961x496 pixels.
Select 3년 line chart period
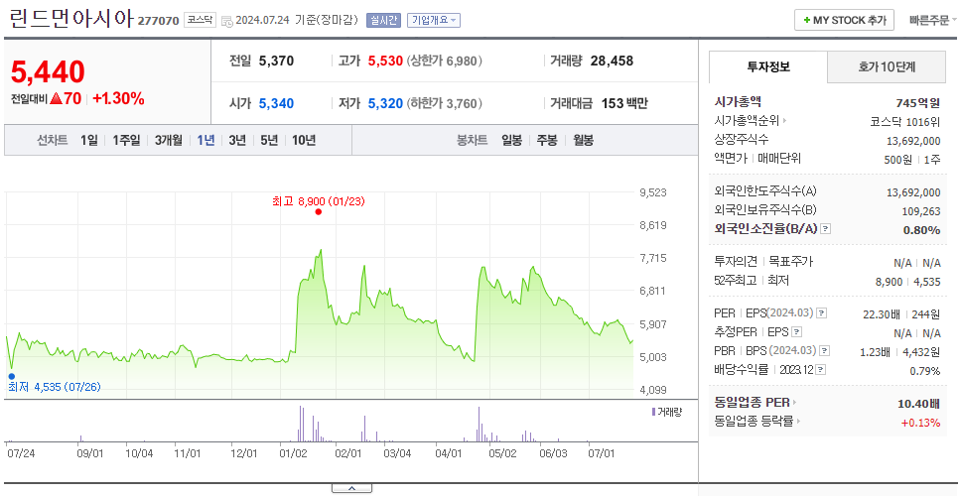tap(237, 140)
